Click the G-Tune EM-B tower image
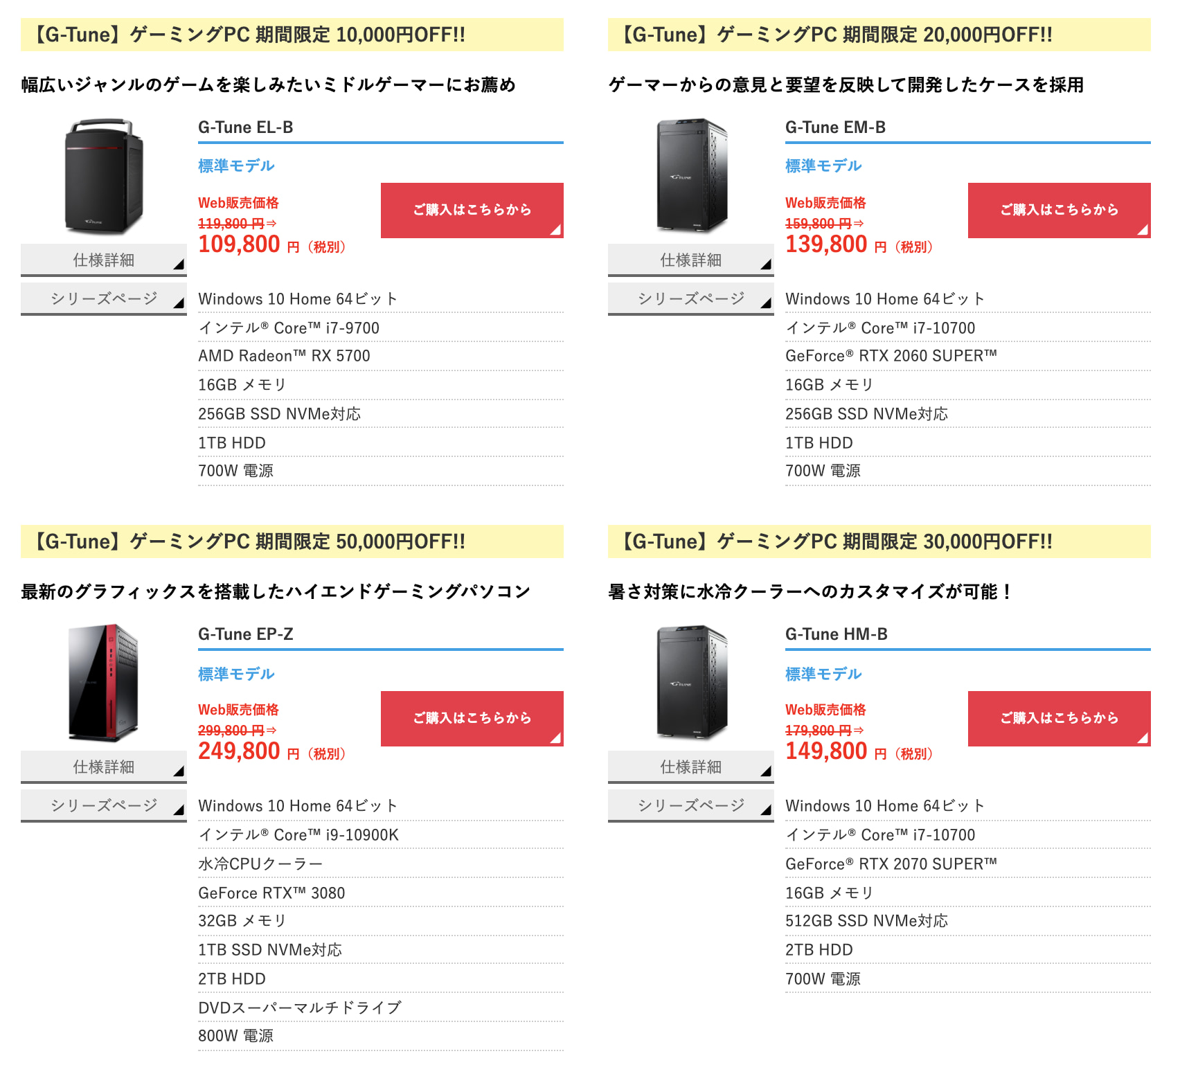 pos(691,176)
